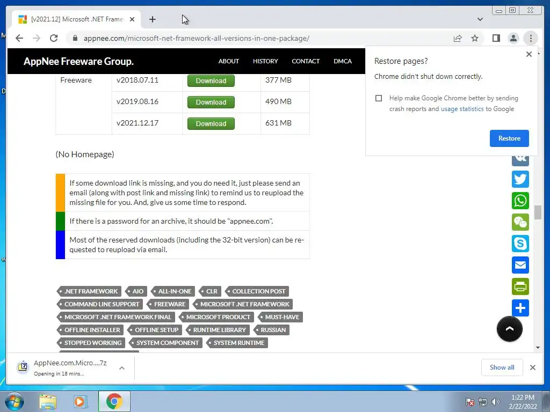Expand AppNee.com.Micro 7z download options
This screenshot has width=550, height=412.
[122, 368]
